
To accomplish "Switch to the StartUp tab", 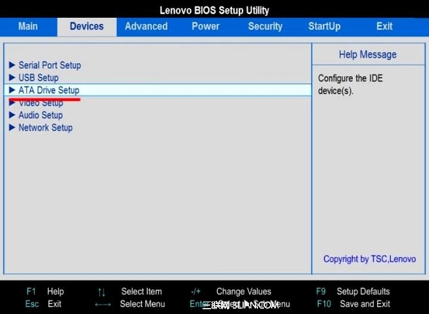I will (x=324, y=27).
